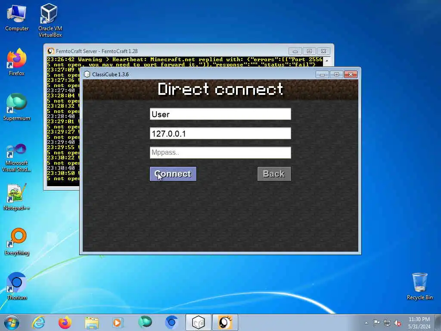Click the ClassiCube 1.3.6 title text
This screenshot has height=331, width=441.
[x=110, y=74]
